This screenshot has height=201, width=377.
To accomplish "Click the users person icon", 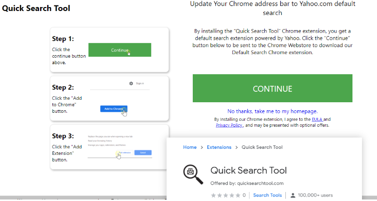I will tap(293, 195).
